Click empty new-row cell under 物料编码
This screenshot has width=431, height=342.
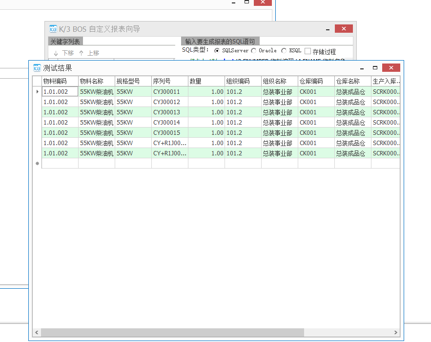point(60,164)
